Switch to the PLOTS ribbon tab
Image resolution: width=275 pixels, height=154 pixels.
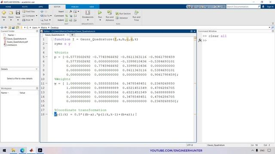pyautogui.click(x=25, y=7)
